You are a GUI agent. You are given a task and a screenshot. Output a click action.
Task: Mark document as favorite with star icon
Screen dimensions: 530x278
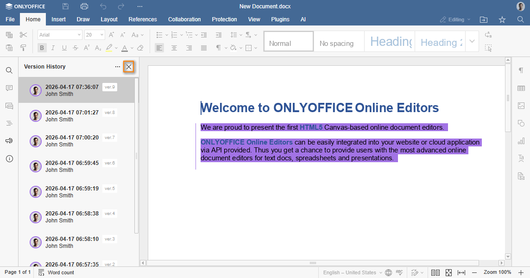pos(502,19)
